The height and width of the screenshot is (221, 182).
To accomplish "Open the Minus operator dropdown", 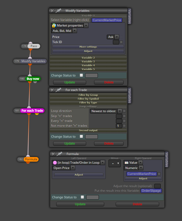I will coord(115,163).
